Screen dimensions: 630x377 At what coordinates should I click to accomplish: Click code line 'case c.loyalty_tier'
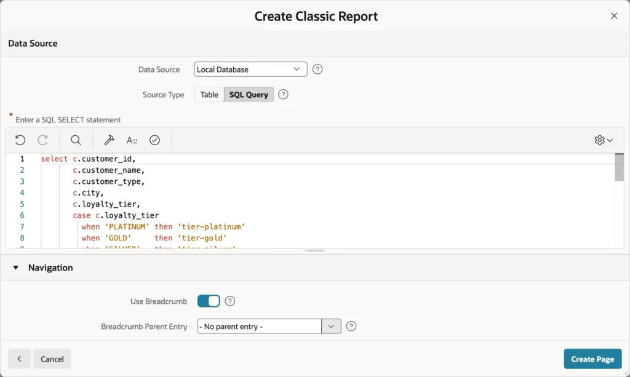pos(116,215)
